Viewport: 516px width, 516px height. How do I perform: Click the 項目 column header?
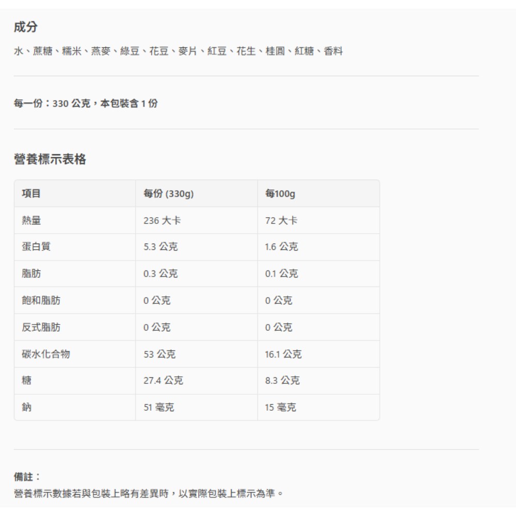(x=31, y=193)
